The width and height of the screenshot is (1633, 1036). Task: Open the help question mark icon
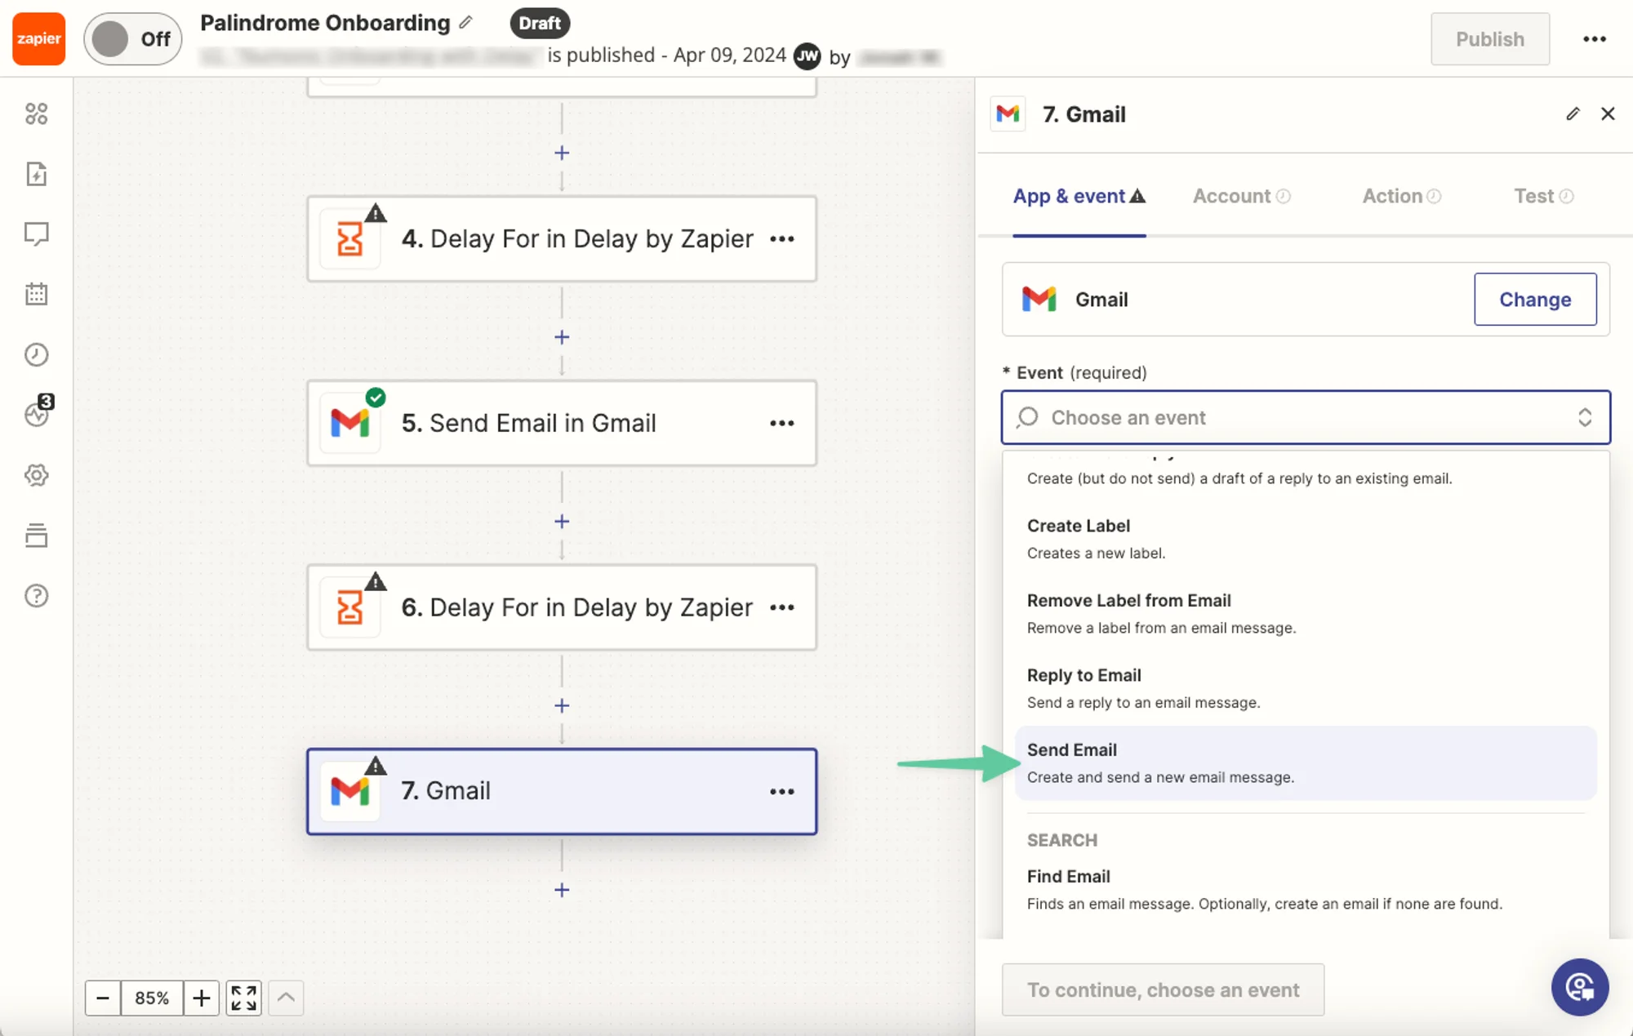(x=37, y=596)
